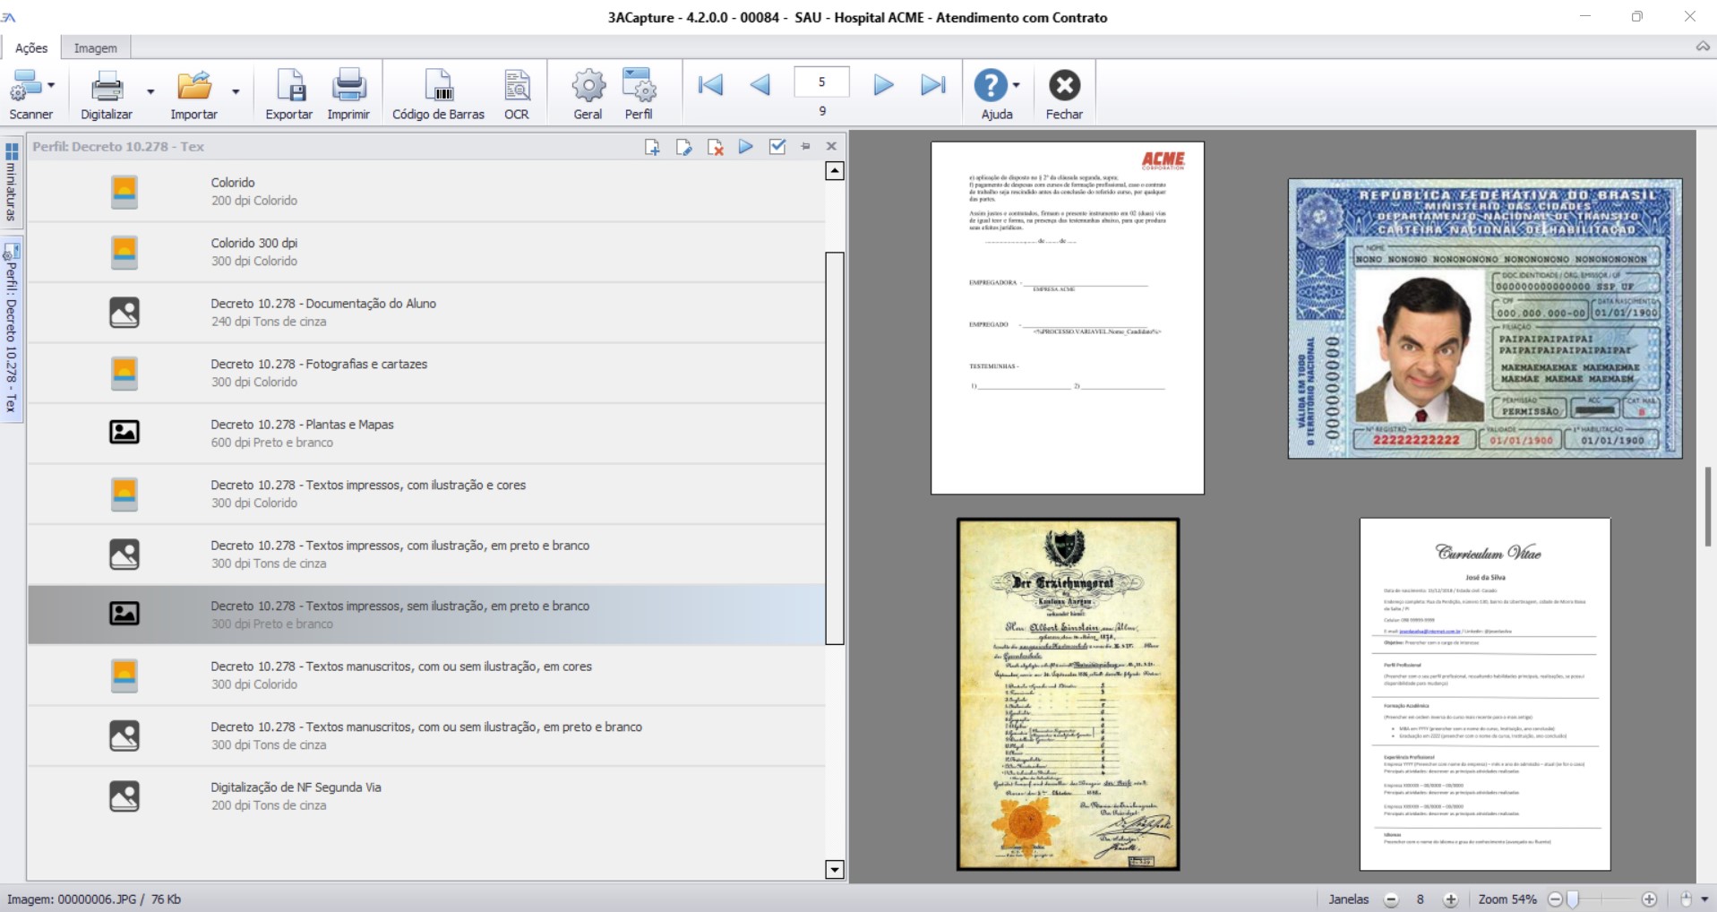
Task: Click the profile list scrollbar thumb
Action: click(x=835, y=448)
